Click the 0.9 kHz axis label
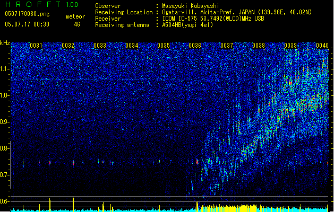This screenshot has width=334, height=212. (5, 122)
